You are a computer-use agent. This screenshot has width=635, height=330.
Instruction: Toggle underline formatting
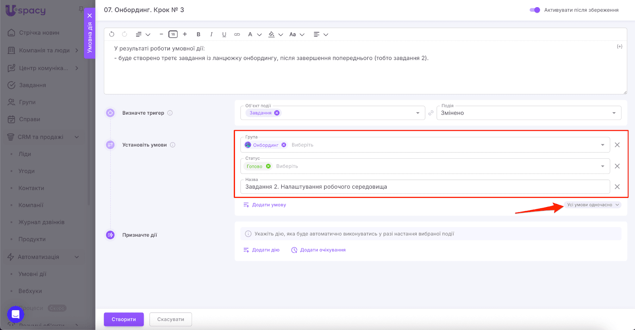point(224,35)
